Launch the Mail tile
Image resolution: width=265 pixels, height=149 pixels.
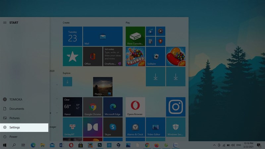click(103, 36)
